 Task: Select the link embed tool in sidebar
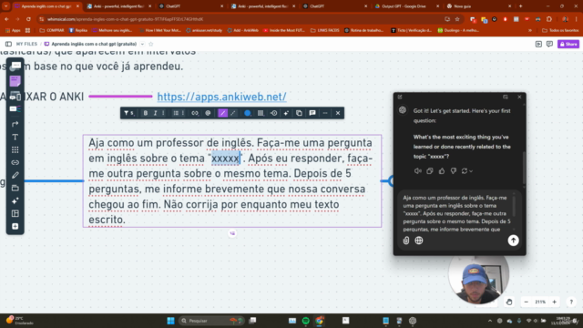[15, 162]
